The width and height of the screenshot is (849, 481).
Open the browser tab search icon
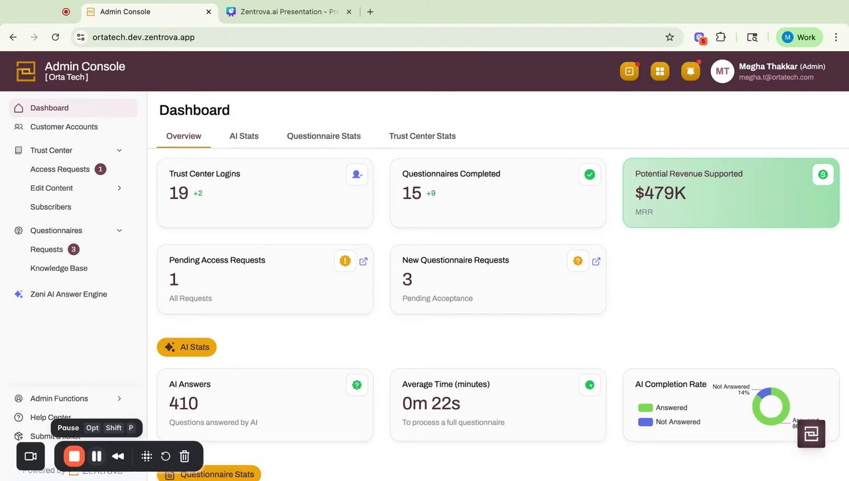click(752, 37)
